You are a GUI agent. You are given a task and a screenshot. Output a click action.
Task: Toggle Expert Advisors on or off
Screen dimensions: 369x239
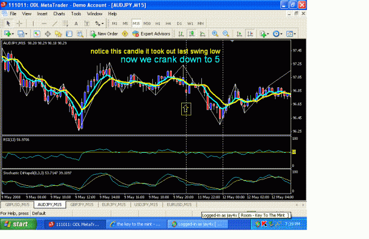tap(151, 34)
